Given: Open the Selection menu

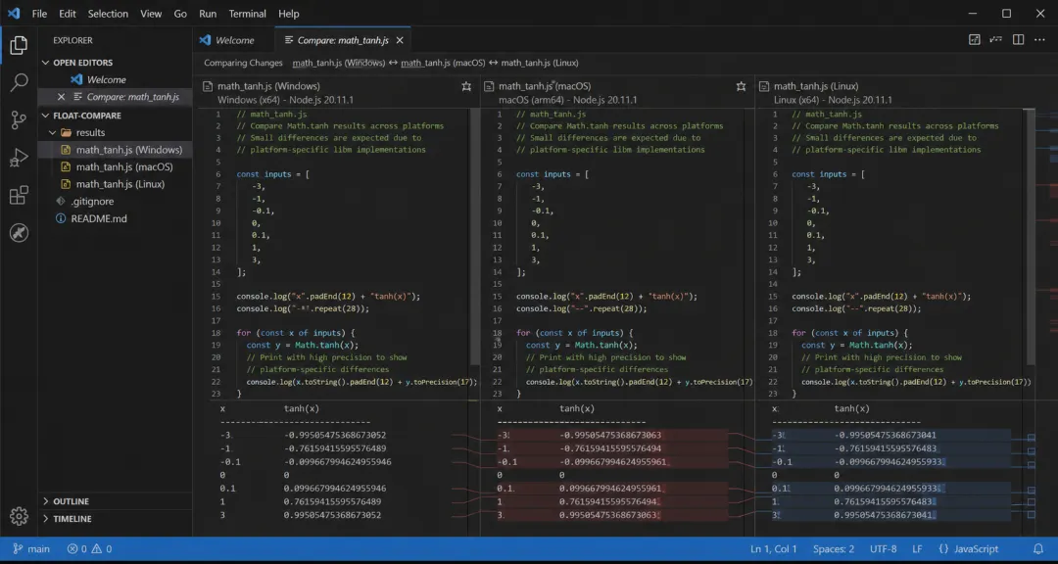Looking at the screenshot, I should [x=108, y=14].
